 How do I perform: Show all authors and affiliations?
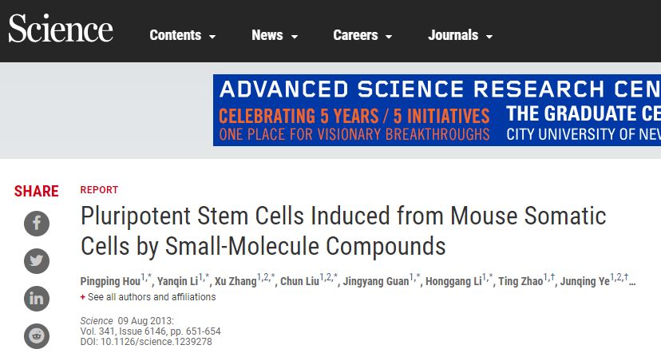(x=152, y=297)
